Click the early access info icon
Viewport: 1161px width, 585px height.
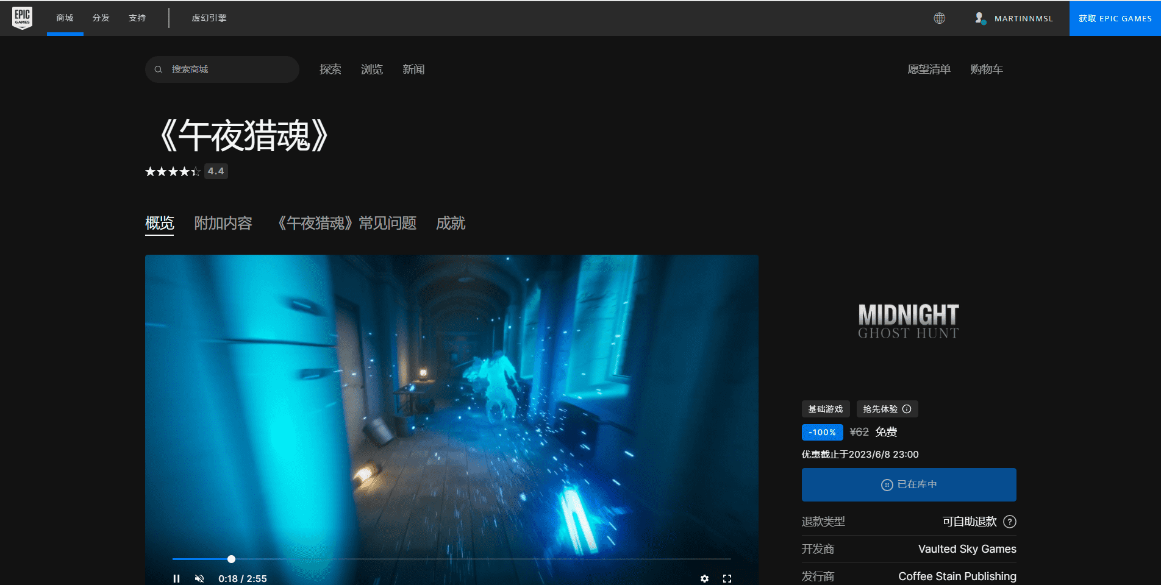pos(907,409)
